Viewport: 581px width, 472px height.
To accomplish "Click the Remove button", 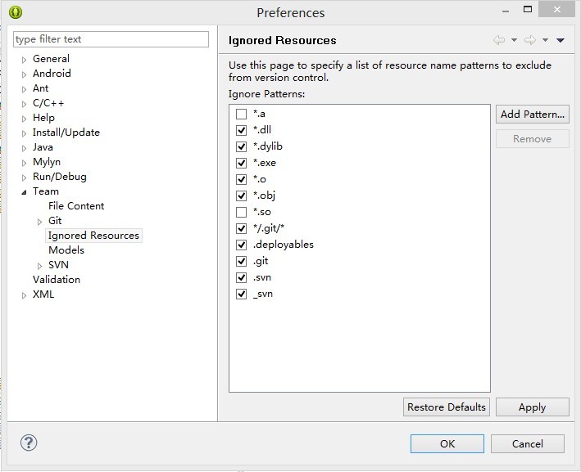I will [x=533, y=139].
